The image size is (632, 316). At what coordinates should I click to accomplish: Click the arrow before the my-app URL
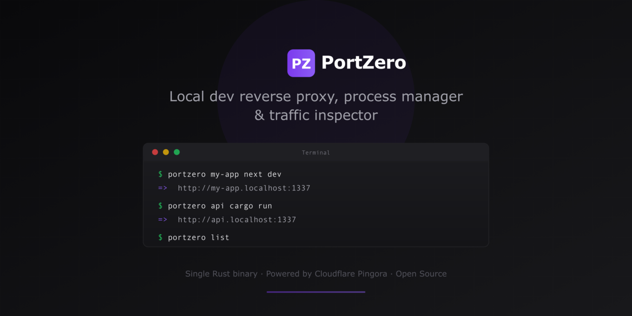(162, 188)
